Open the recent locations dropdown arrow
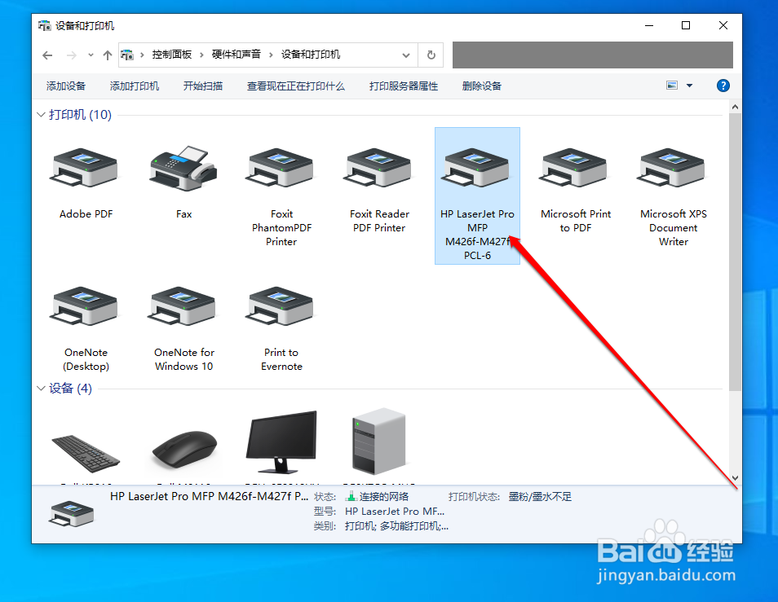Screen dimensions: 778x602 91,55
